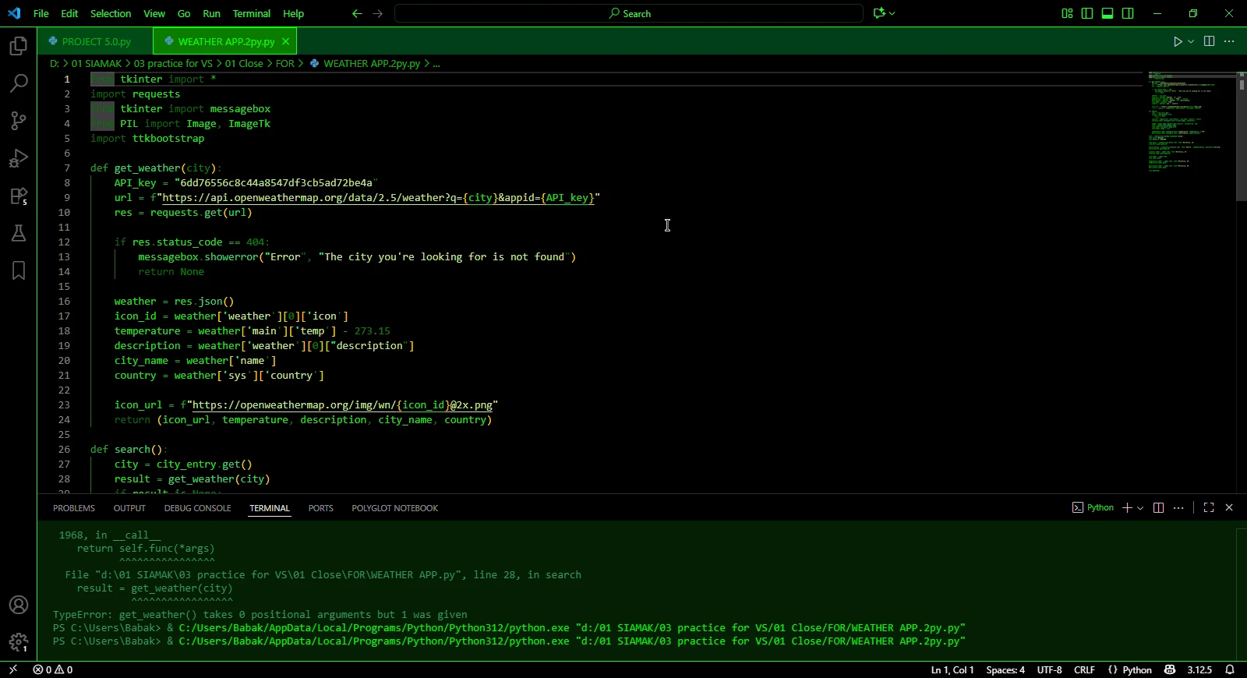Open the Explorer view in activity bar
1247x678 pixels.
tap(19, 47)
